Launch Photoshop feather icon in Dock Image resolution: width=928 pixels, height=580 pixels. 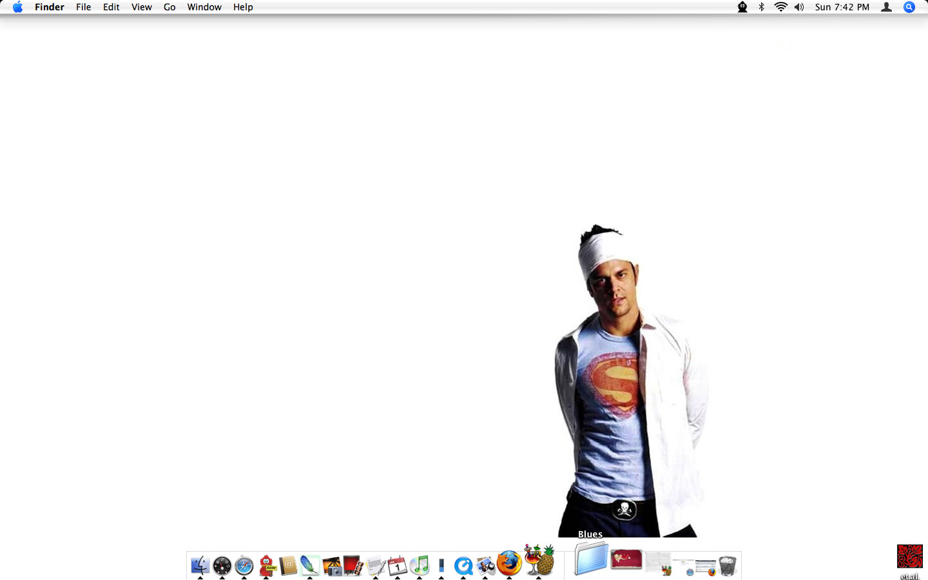pos(310,565)
